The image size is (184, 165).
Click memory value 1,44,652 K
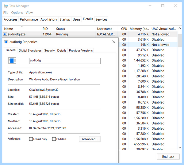click(x=141, y=60)
